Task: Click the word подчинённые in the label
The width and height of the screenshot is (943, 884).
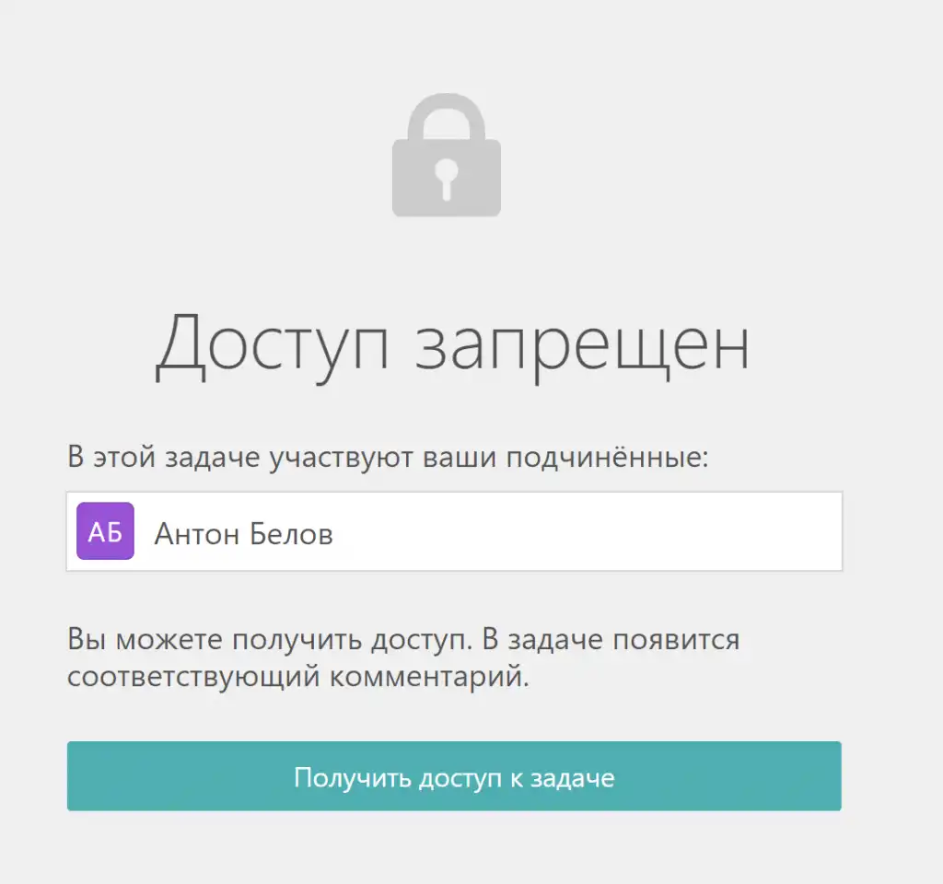Action: pyautogui.click(x=608, y=458)
